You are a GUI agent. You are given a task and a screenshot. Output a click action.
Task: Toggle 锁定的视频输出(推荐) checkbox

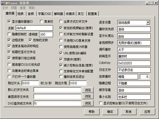(x=61, y=28)
